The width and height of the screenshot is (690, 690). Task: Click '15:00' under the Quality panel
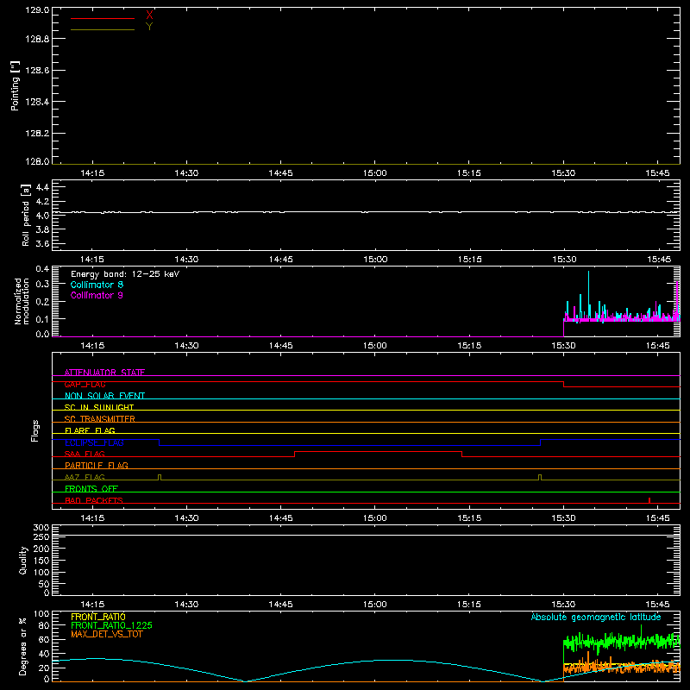click(x=375, y=605)
